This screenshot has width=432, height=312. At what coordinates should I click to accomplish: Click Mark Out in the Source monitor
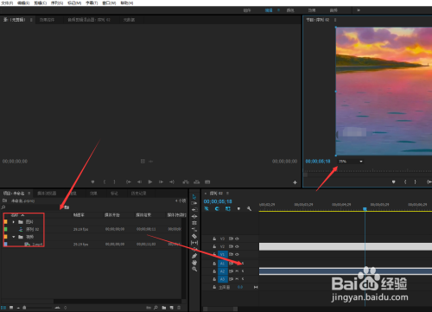tap(115, 181)
